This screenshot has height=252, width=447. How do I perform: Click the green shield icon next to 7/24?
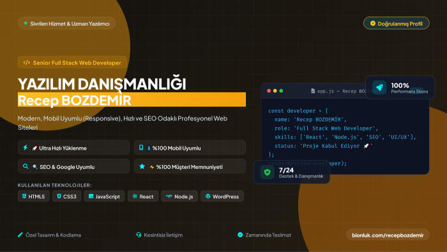[x=267, y=172]
